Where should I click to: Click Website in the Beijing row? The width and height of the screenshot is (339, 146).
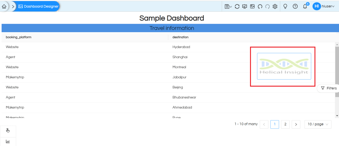(x=12, y=87)
